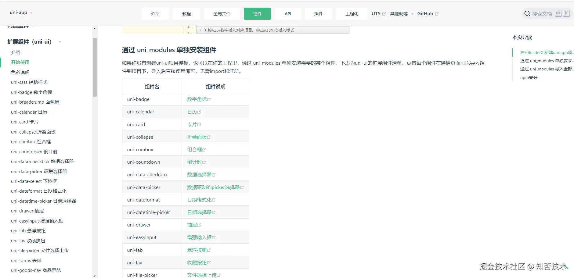Open the 增强输入框 component link
Viewport: 574px width, 278px height.
click(x=201, y=237)
